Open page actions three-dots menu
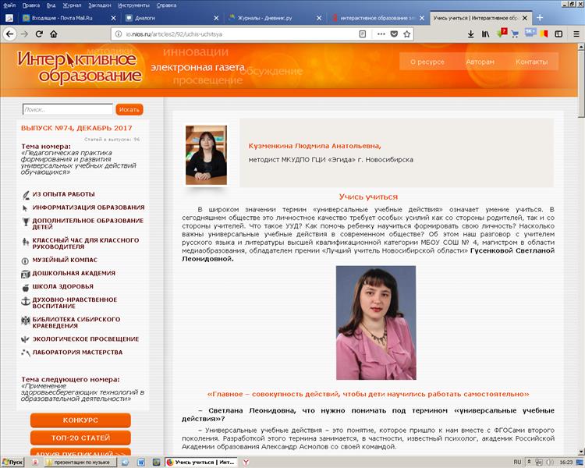The image size is (585, 468). pos(381,34)
